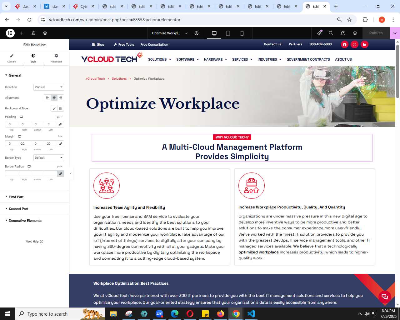
Task: Open the Structure layers icon
Action: 45,33
